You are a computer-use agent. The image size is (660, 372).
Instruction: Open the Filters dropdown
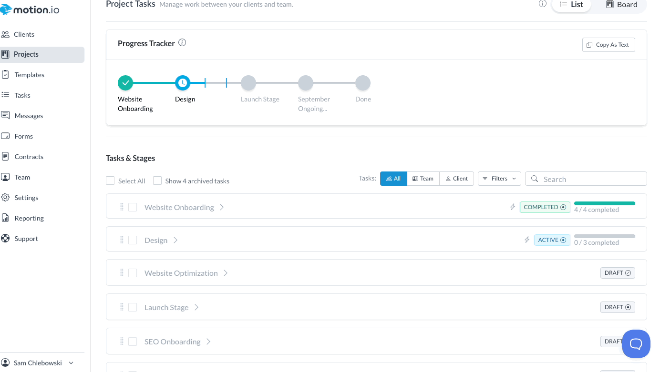pos(499,179)
